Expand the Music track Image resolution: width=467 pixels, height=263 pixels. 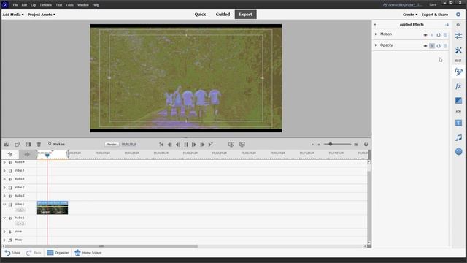point(4,240)
